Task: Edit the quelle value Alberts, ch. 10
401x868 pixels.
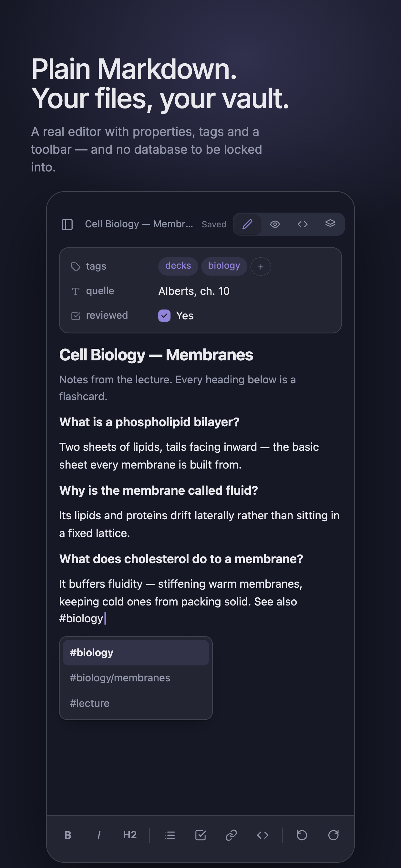Action: (194, 291)
